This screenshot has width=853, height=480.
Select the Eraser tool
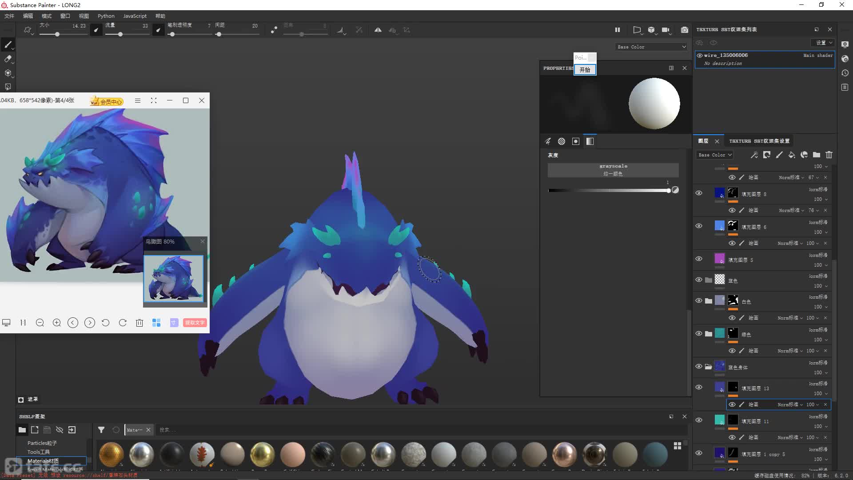(x=8, y=59)
